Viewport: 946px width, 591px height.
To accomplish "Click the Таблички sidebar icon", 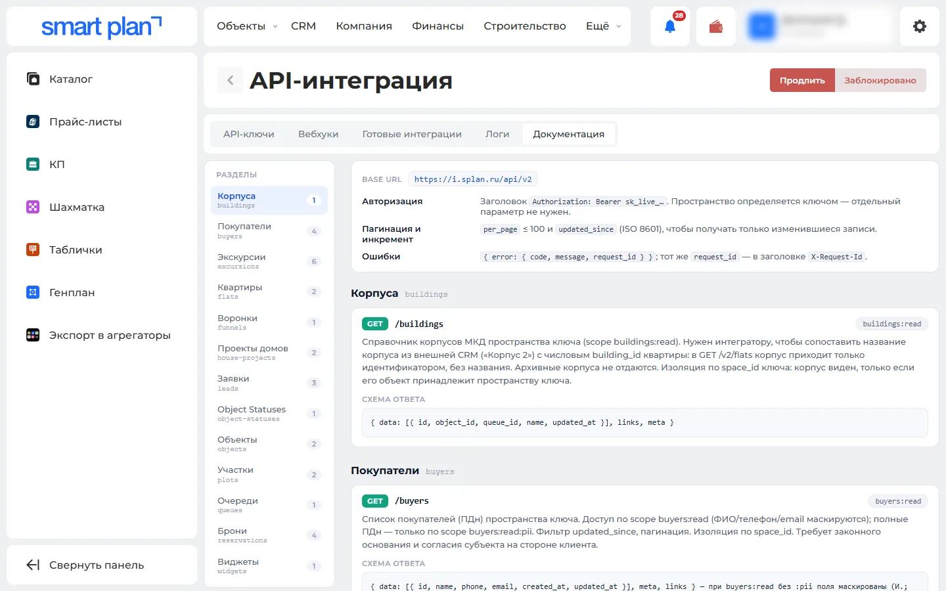I will [x=33, y=250].
